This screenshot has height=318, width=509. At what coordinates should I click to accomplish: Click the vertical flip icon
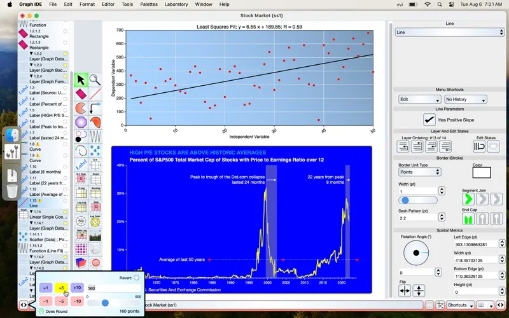419,291
